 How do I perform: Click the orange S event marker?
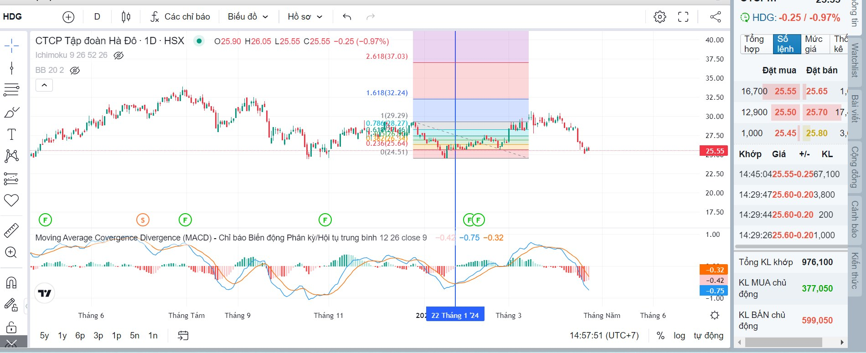(143, 220)
